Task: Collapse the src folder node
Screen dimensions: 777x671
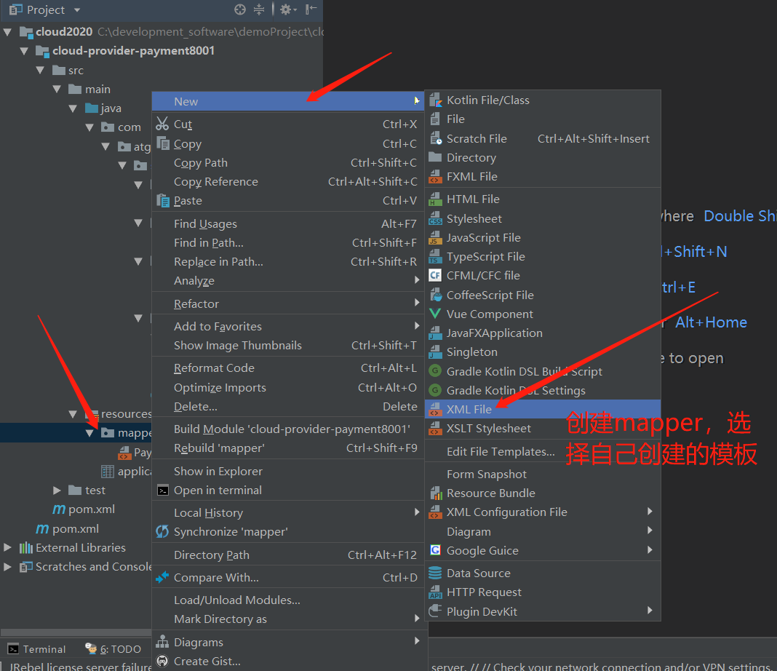Action: [40, 71]
